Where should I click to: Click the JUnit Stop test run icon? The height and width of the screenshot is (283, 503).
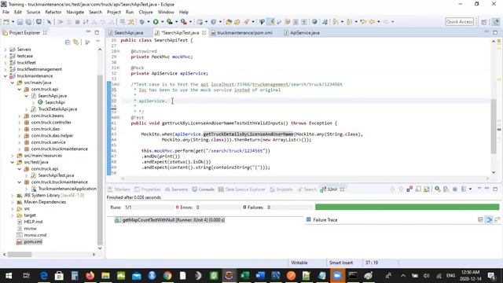coord(454,189)
